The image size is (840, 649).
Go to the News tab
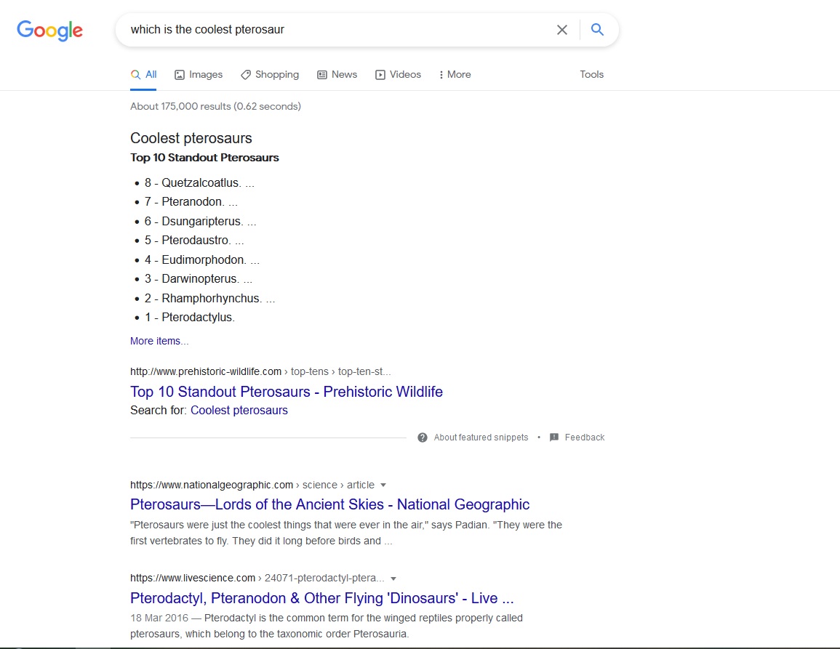point(337,74)
